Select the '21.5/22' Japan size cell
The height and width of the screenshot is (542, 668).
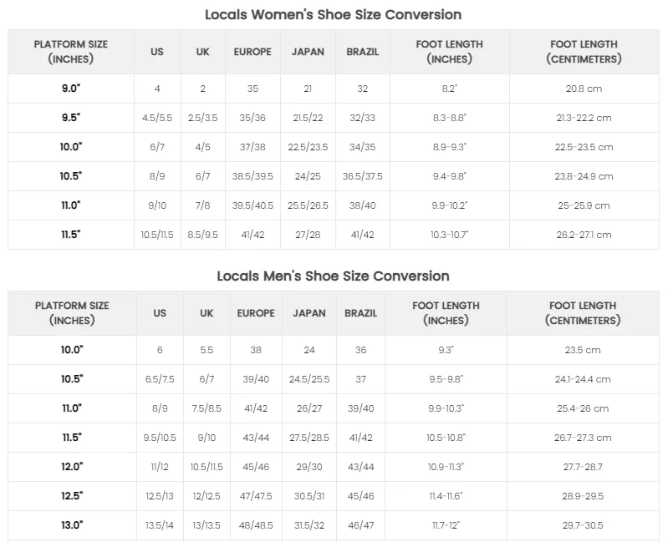(308, 118)
